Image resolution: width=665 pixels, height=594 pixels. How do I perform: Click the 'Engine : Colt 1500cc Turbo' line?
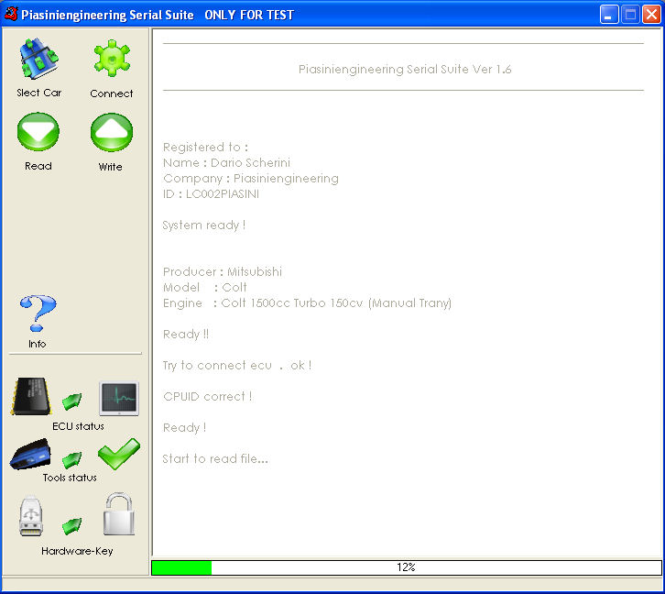click(307, 303)
